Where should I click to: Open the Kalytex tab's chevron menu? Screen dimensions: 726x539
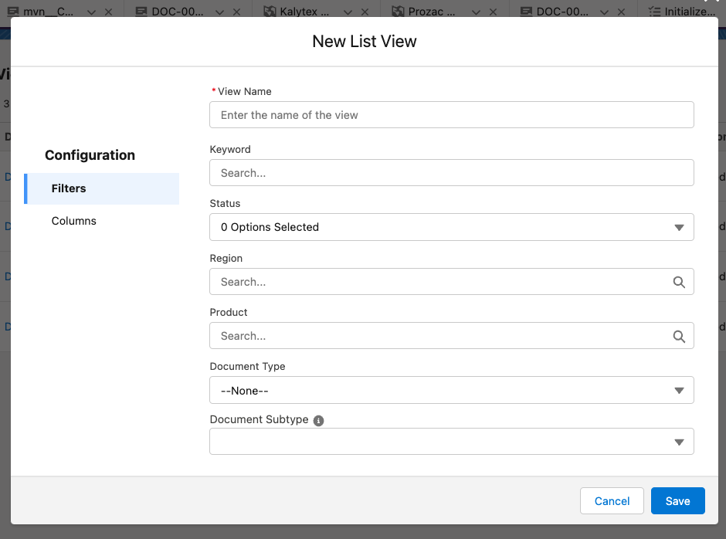click(348, 12)
